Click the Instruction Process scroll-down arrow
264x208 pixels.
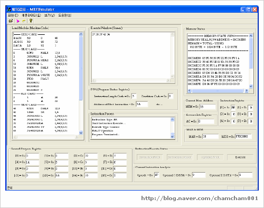[x=172, y=136]
